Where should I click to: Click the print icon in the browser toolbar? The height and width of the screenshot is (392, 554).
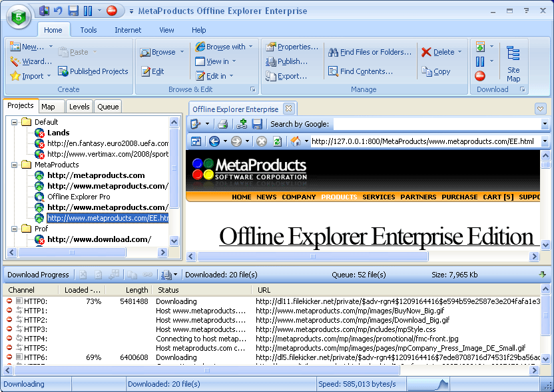tap(223, 124)
